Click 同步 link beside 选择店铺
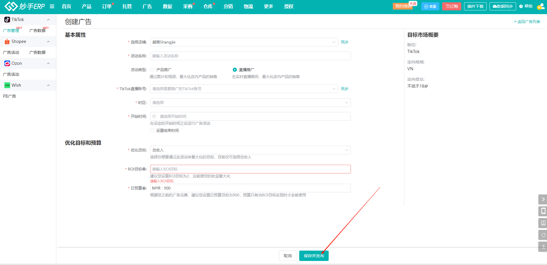This screenshot has width=547, height=265. (x=345, y=42)
